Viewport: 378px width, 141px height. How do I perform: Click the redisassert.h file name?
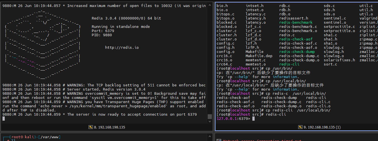pos(294,18)
